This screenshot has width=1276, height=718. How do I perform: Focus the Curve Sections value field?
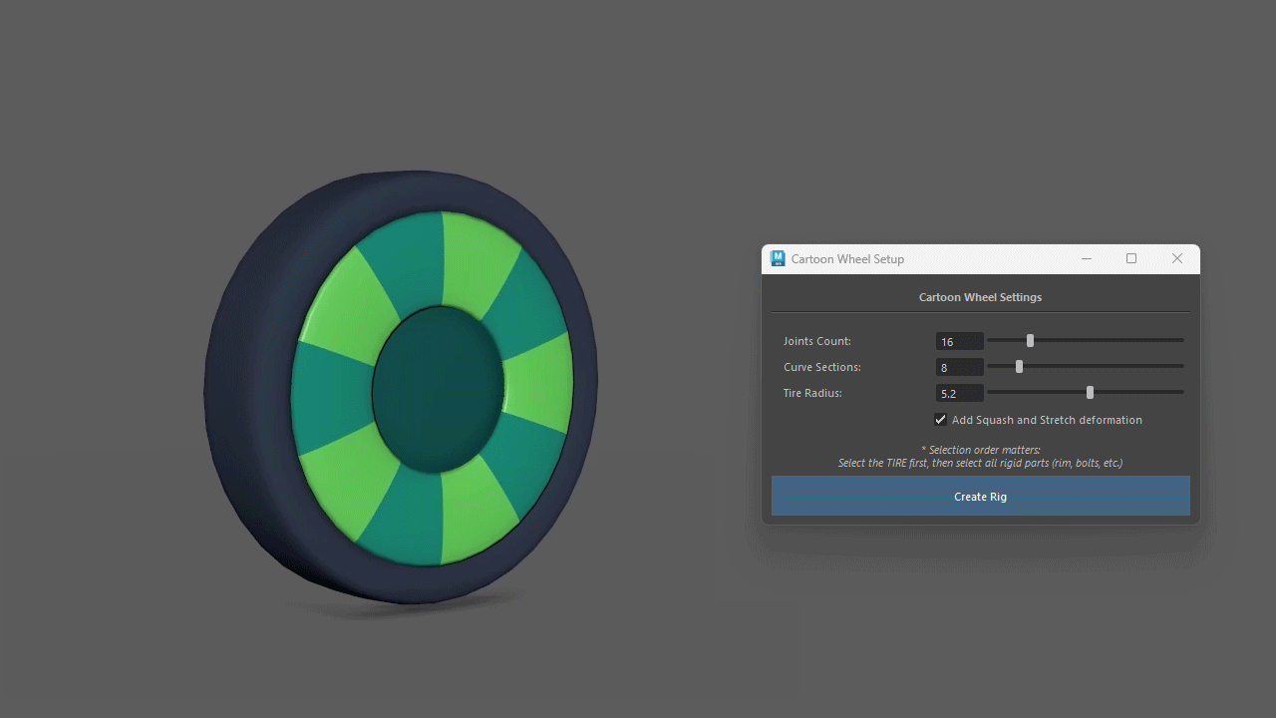959,367
